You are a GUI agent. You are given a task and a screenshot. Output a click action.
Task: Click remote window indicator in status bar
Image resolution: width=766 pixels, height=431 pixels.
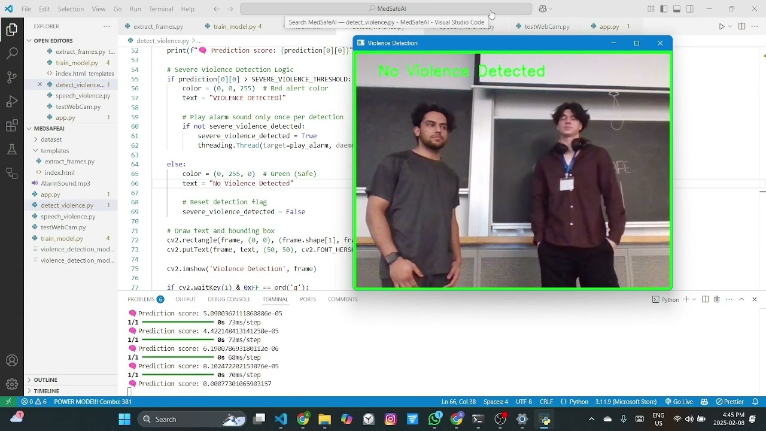click(8, 402)
